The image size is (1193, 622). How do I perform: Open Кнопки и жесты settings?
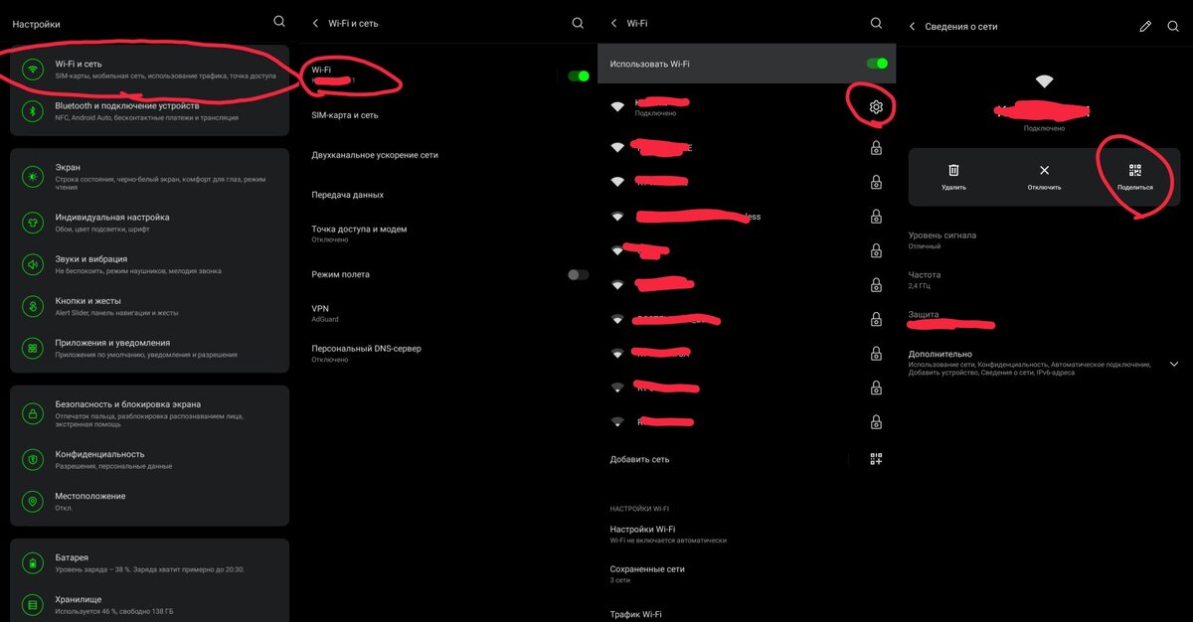pos(149,306)
